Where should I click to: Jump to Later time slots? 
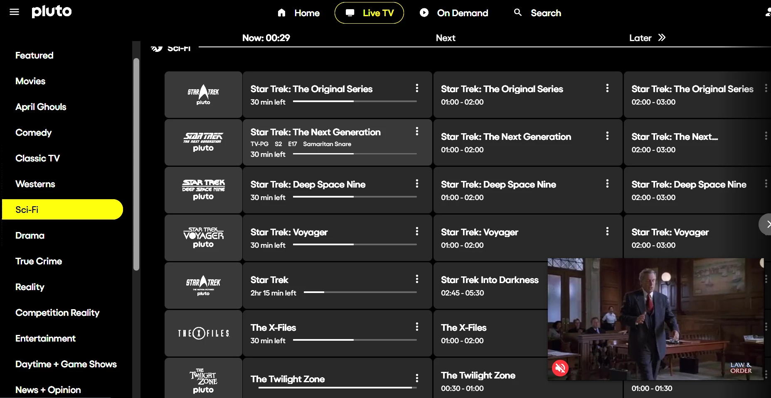[647, 38]
